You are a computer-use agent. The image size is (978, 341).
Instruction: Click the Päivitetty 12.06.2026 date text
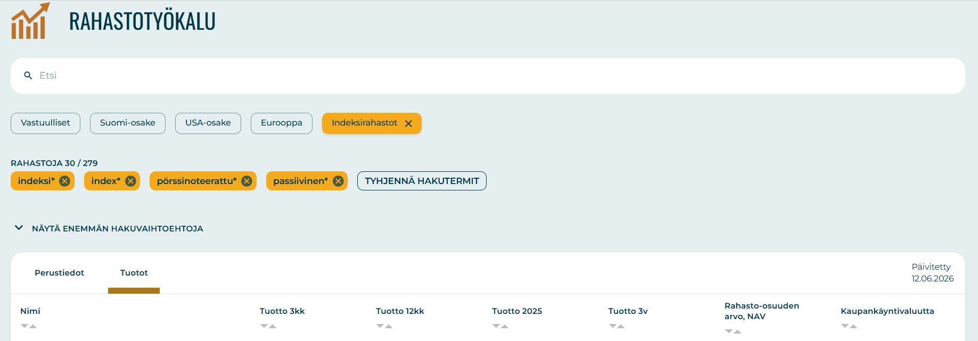click(x=932, y=273)
